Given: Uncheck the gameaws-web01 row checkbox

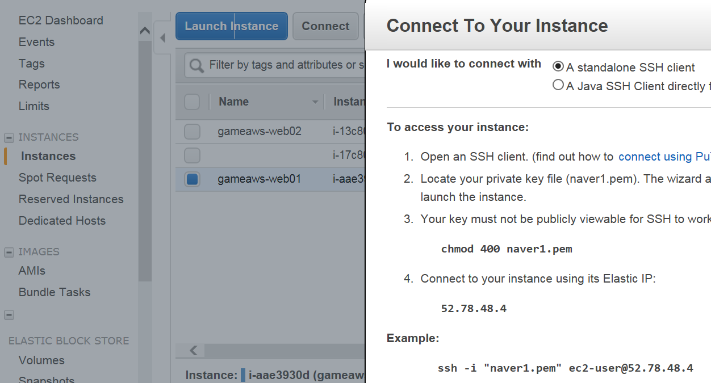Looking at the screenshot, I should (x=193, y=179).
